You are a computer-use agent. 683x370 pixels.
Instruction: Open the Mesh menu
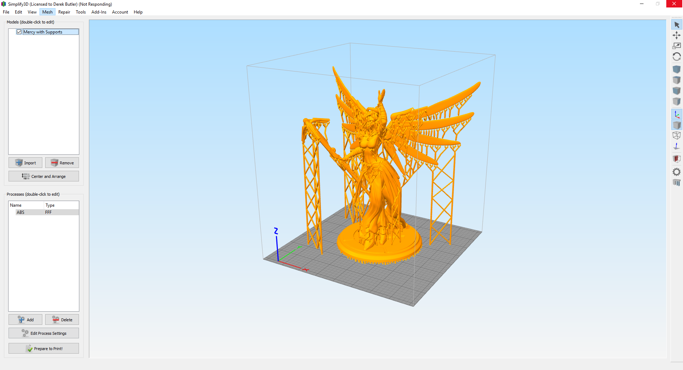47,12
